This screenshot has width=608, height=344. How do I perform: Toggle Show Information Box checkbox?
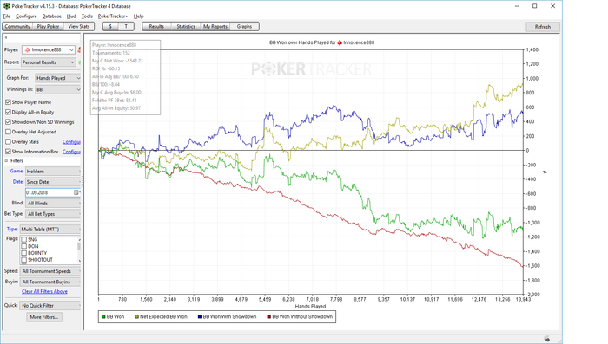click(x=8, y=152)
